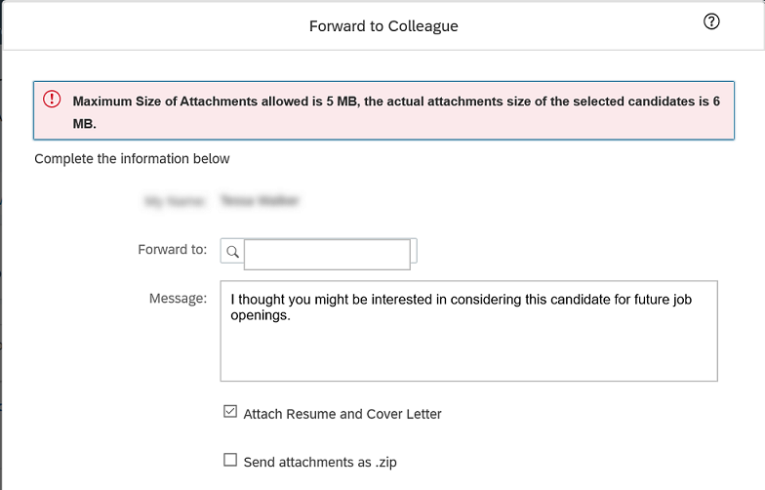This screenshot has width=765, height=490.
Task: Click the "Message:" field label
Action: click(x=178, y=299)
